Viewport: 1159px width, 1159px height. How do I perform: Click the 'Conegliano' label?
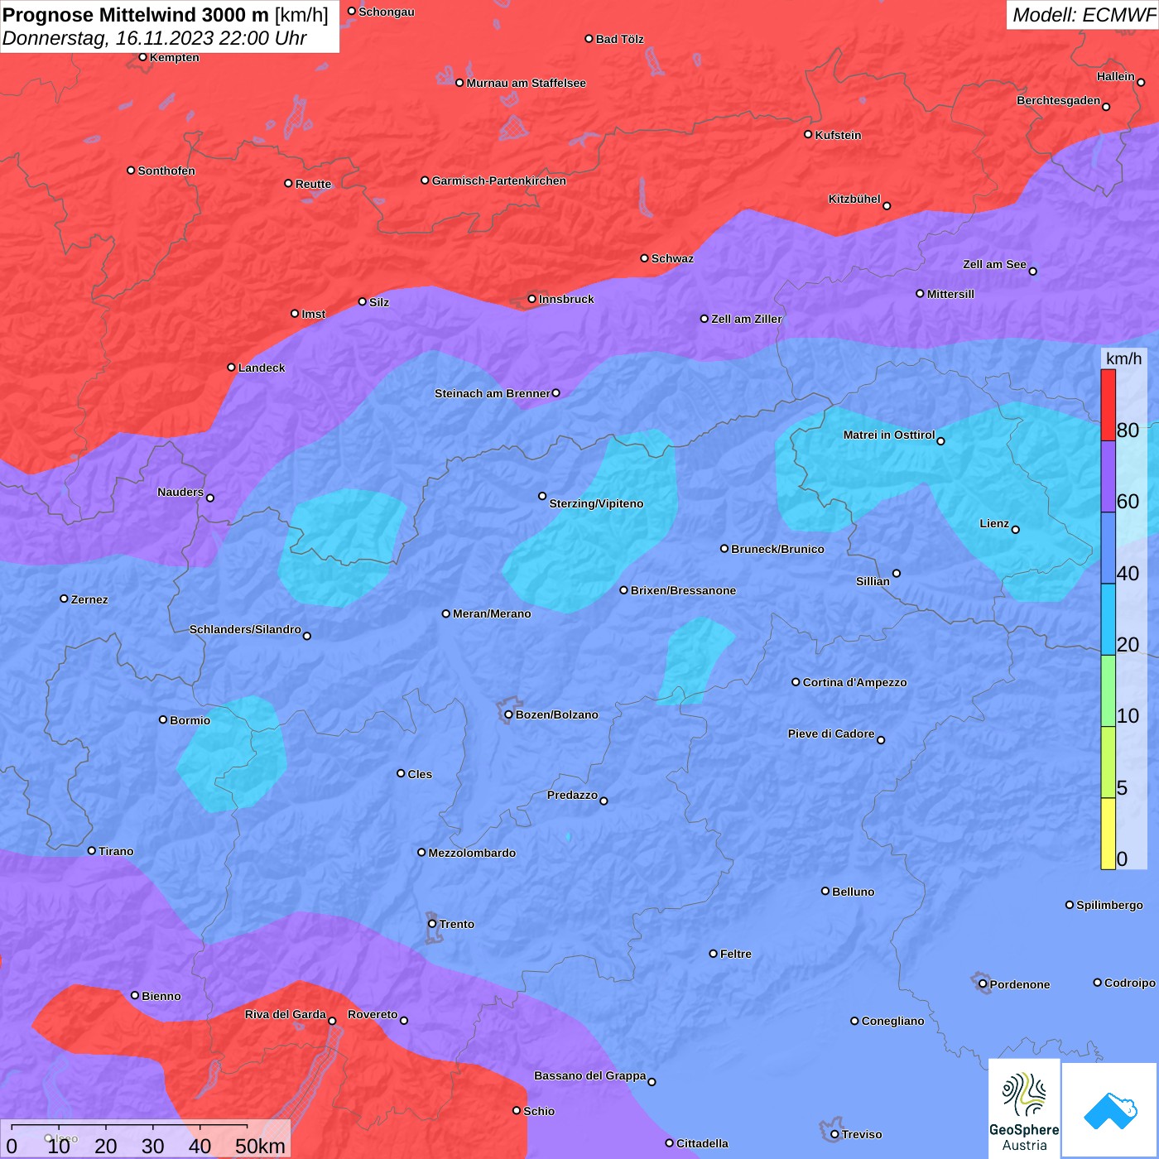(893, 1021)
